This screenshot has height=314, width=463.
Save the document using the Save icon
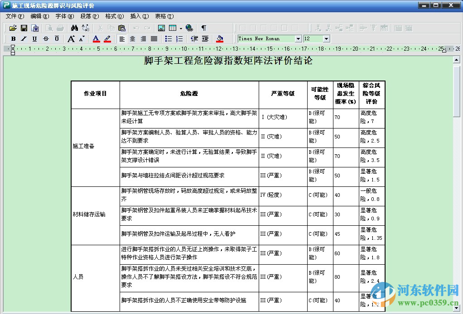point(24,28)
